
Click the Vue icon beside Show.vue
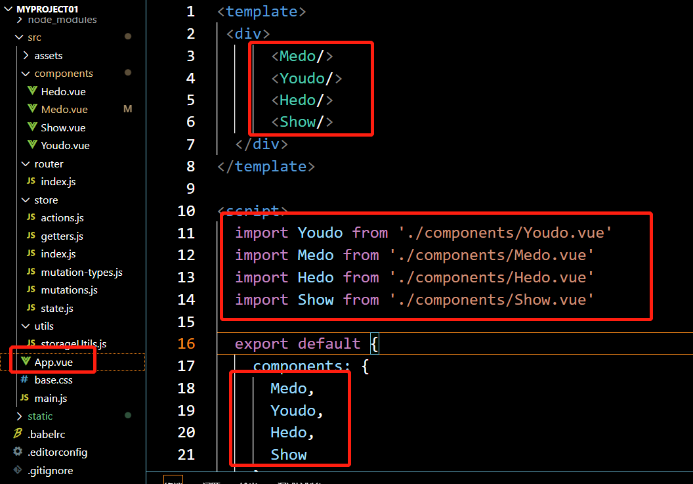[x=32, y=127]
